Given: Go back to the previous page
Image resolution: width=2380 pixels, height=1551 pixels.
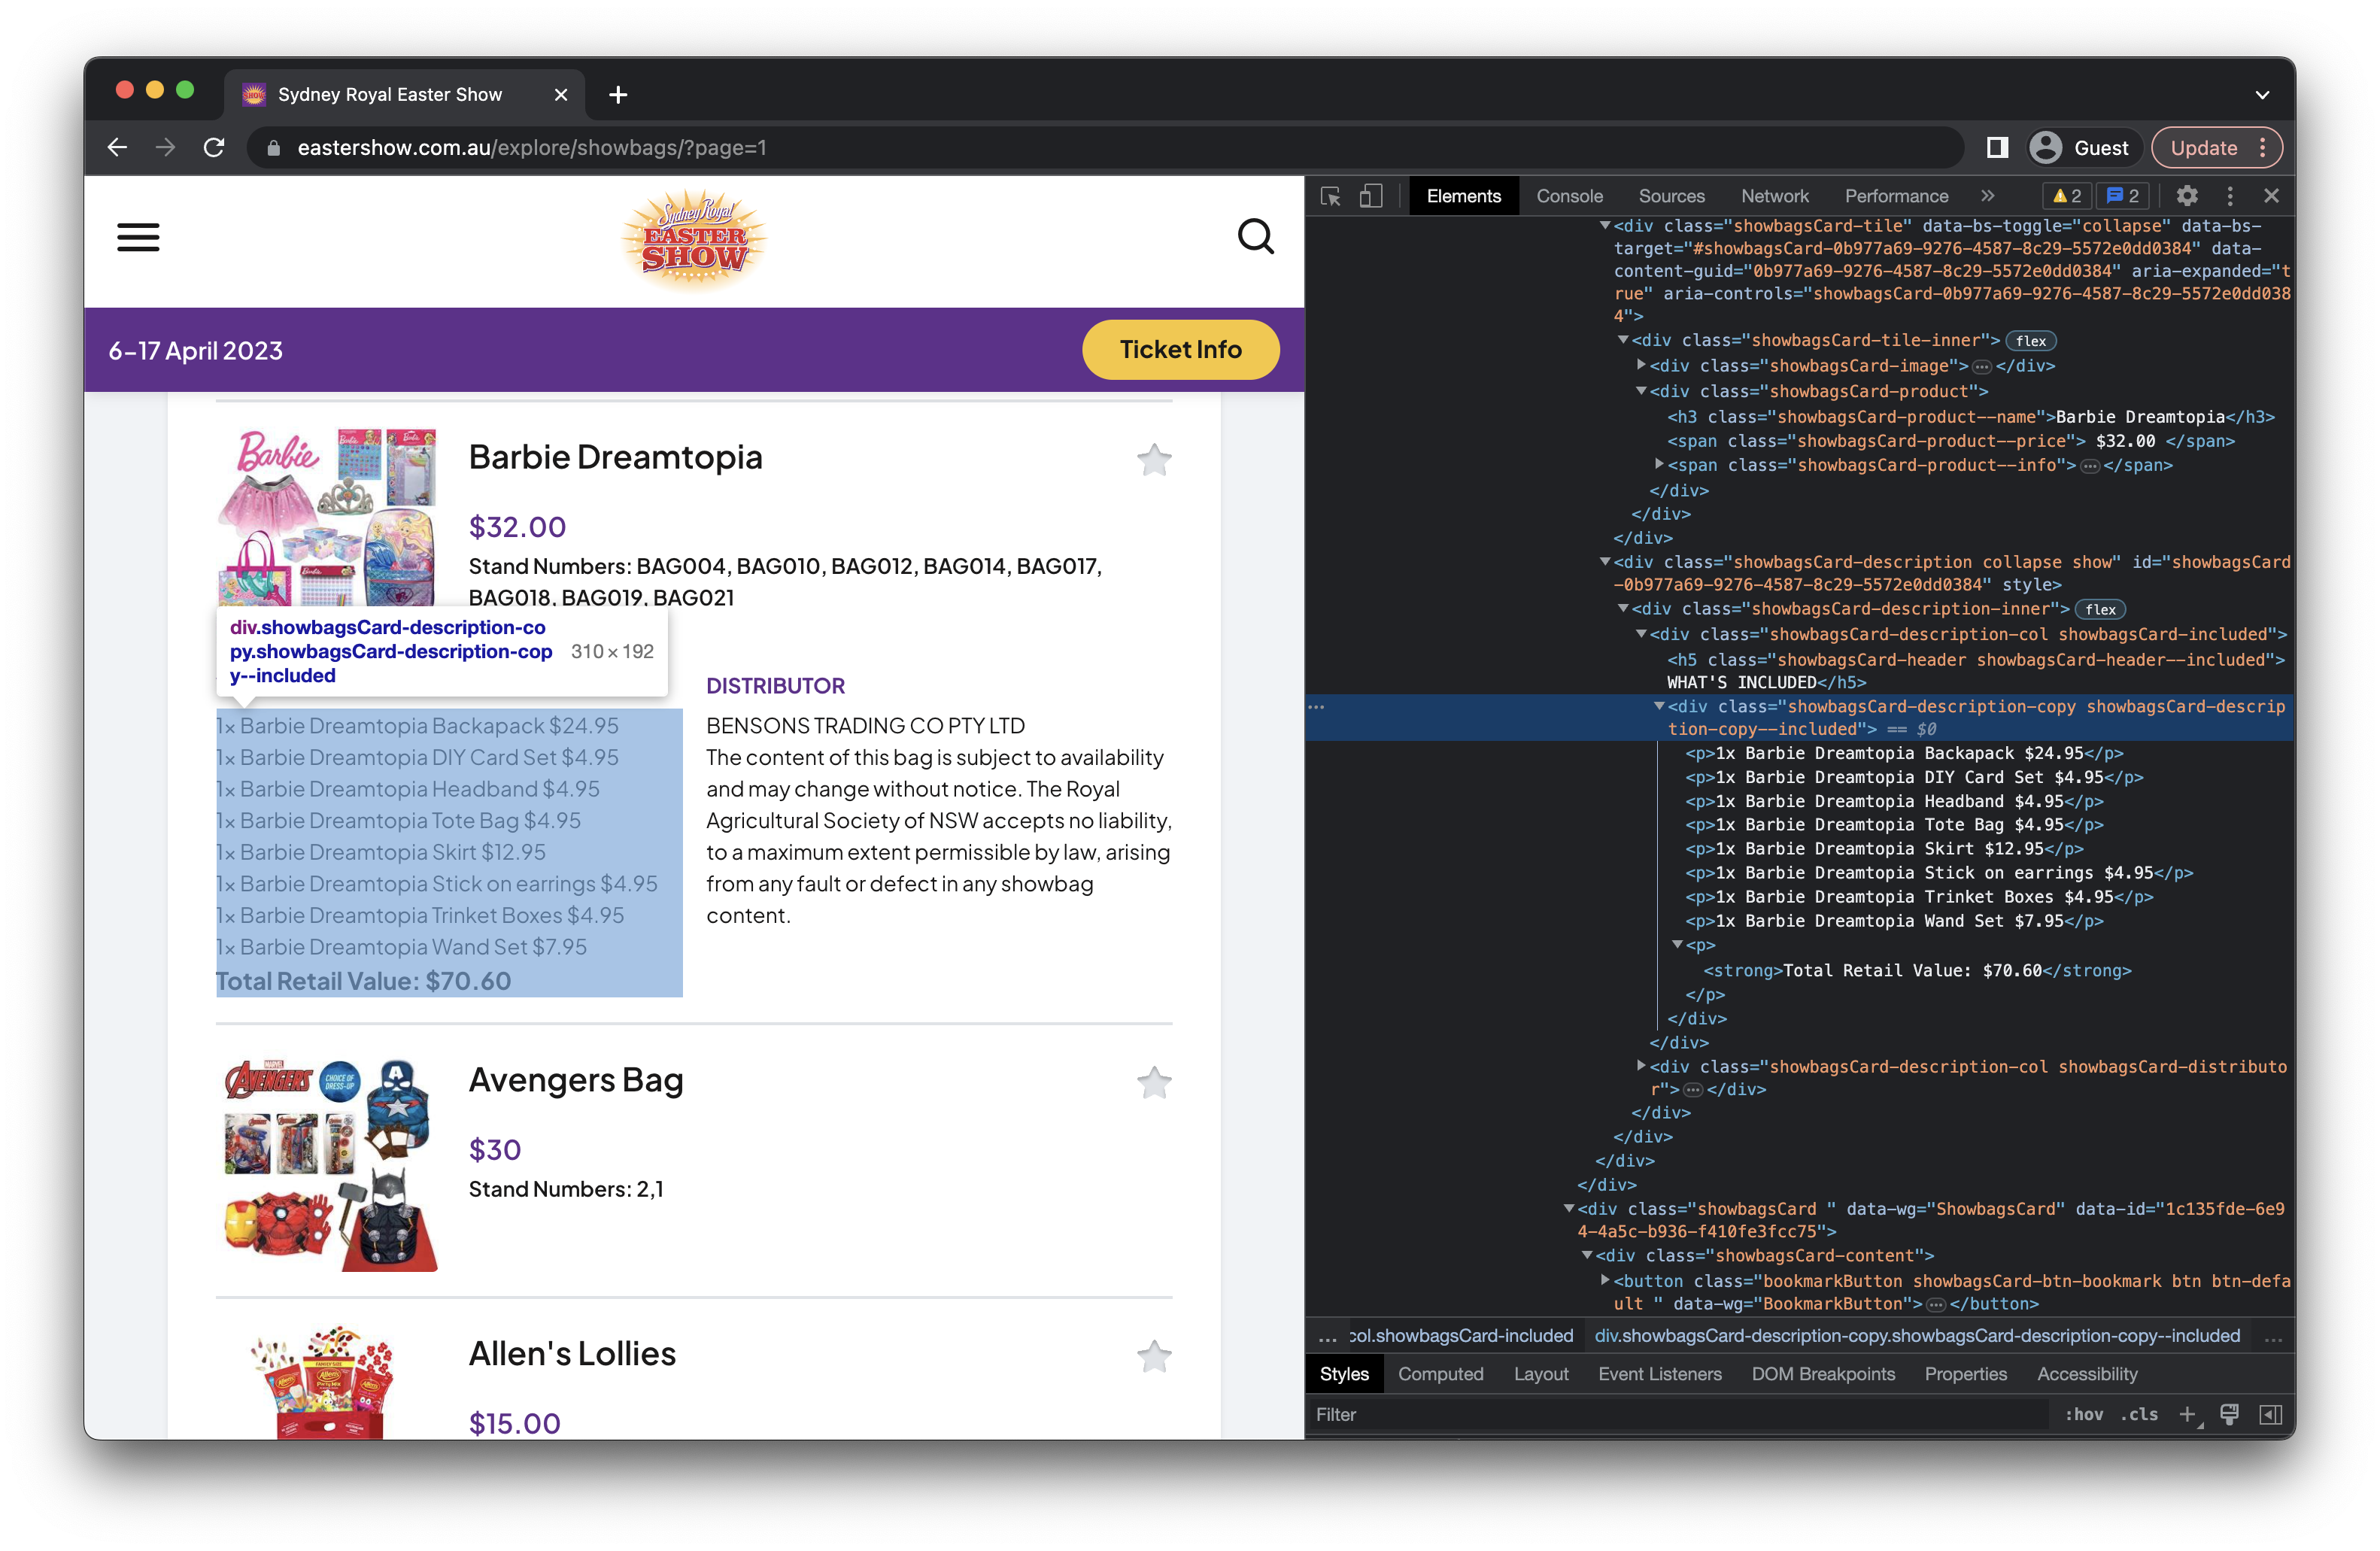Looking at the screenshot, I should [117, 148].
